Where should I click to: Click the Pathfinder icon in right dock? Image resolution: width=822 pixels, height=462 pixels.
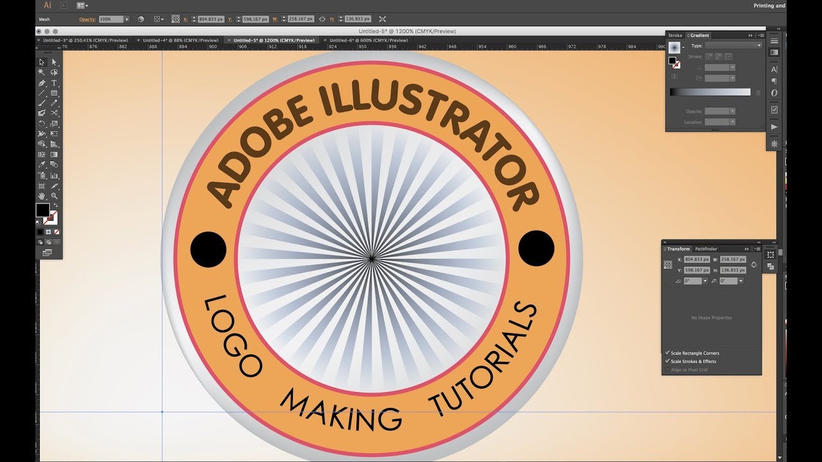tap(771, 266)
